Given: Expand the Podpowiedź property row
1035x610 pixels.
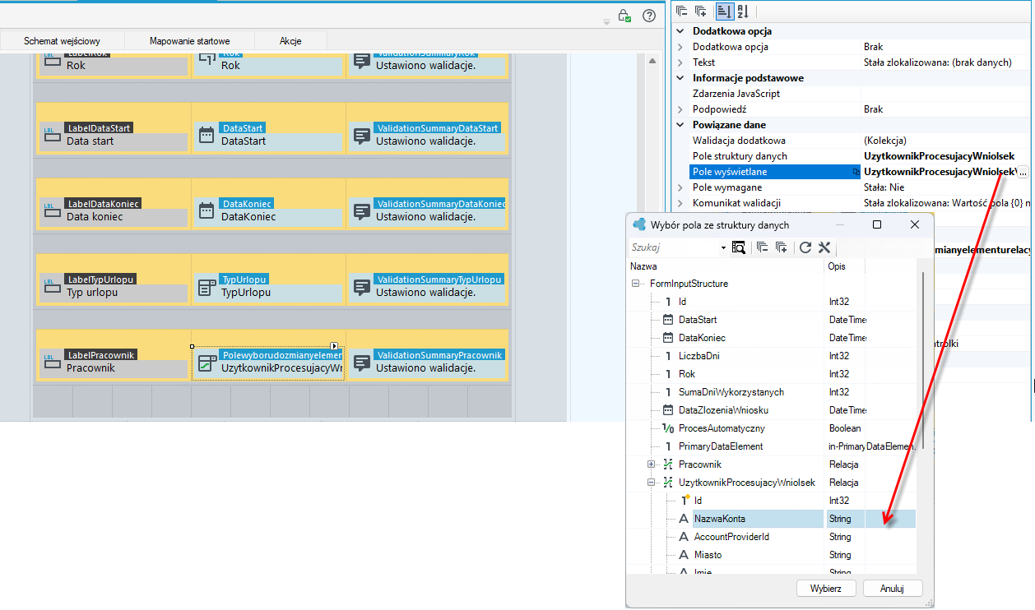Looking at the screenshot, I should 680,109.
